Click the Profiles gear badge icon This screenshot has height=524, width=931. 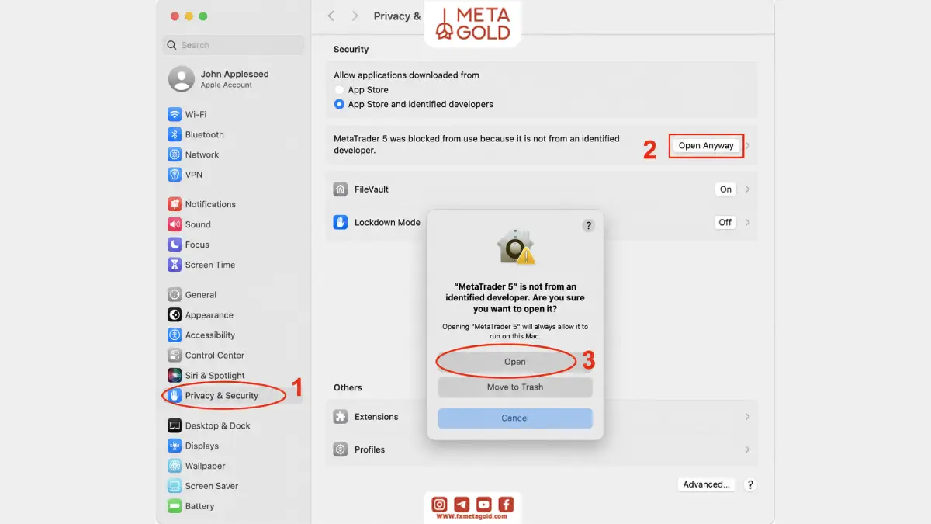[x=341, y=449]
